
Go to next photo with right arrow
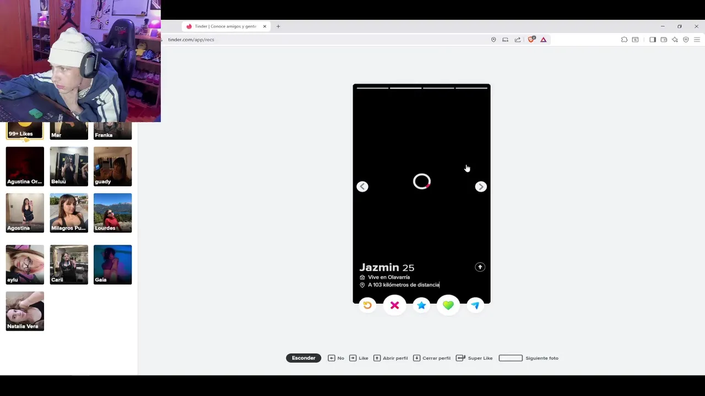481,186
